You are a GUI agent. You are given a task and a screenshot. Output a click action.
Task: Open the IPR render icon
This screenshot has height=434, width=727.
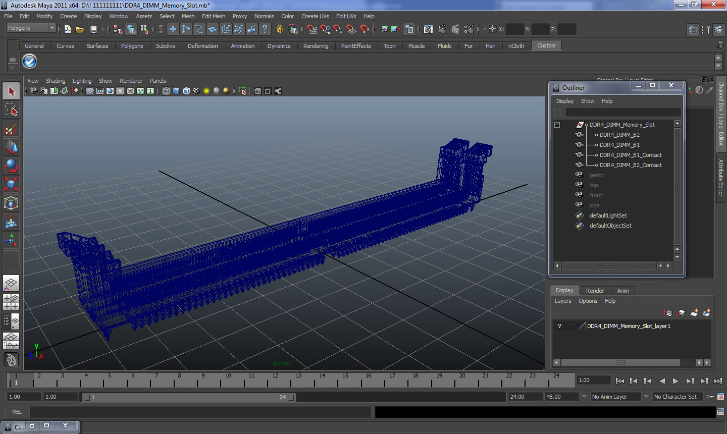(x=455, y=29)
